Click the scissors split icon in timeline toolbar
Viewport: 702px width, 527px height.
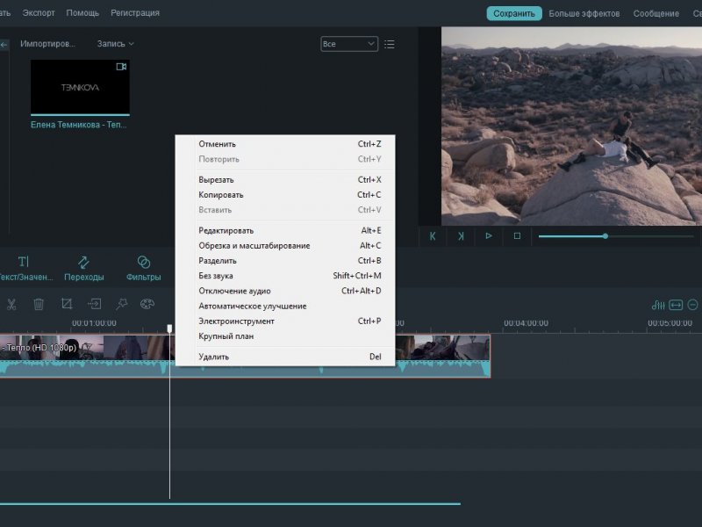point(11,304)
